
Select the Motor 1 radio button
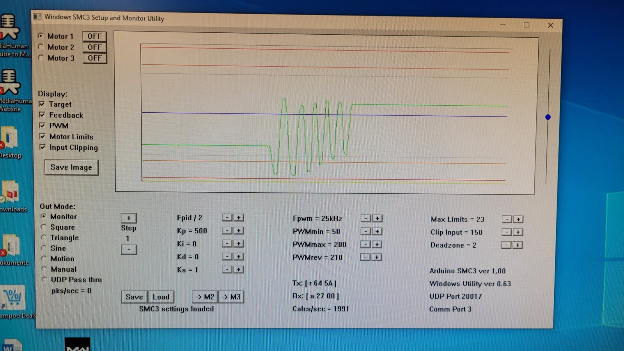pos(41,35)
